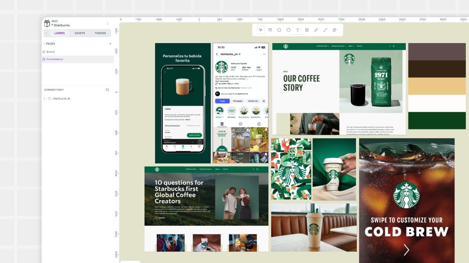Select the Rectangle tool
Image resolution: width=469 pixels, height=263 pixels.
(x=279, y=30)
